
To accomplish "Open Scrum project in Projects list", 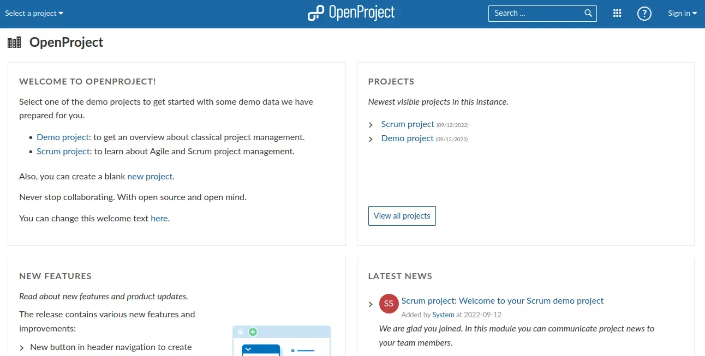I will coord(408,124).
